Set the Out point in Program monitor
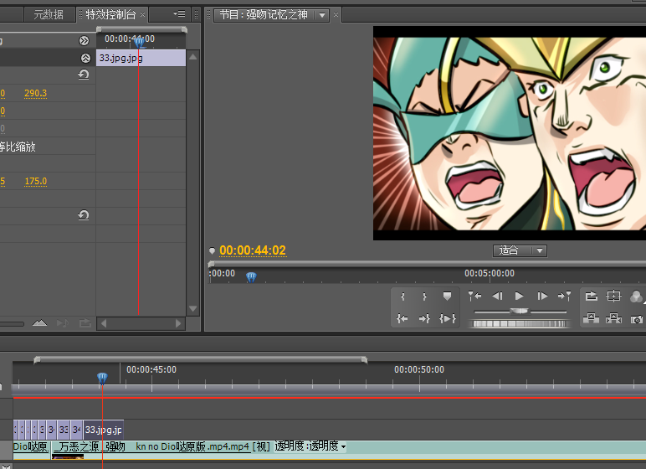 [x=424, y=296]
